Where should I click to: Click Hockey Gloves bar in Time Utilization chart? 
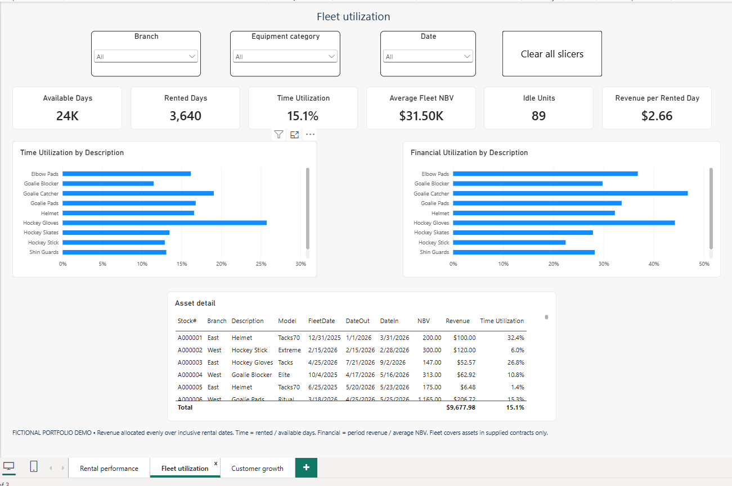[164, 222]
